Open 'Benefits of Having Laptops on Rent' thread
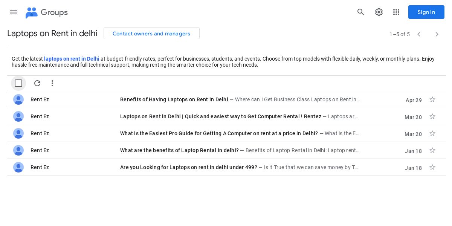 coord(174,99)
